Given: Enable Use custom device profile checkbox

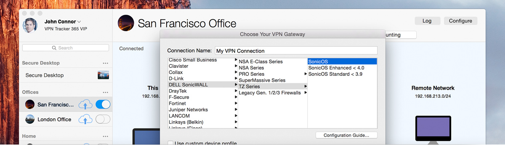Looking at the screenshot, I should click(170, 144).
